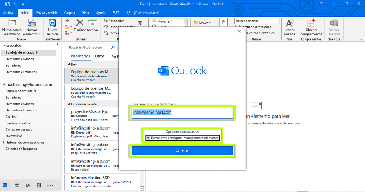Viewport: 365px width, 192px height.
Task: Open the Tasks view icon
Action: [39, 185]
